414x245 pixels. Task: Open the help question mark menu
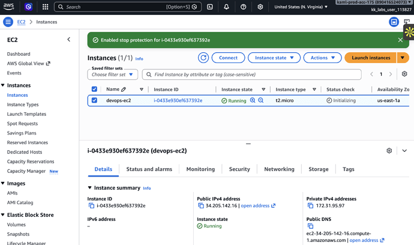click(244, 7)
